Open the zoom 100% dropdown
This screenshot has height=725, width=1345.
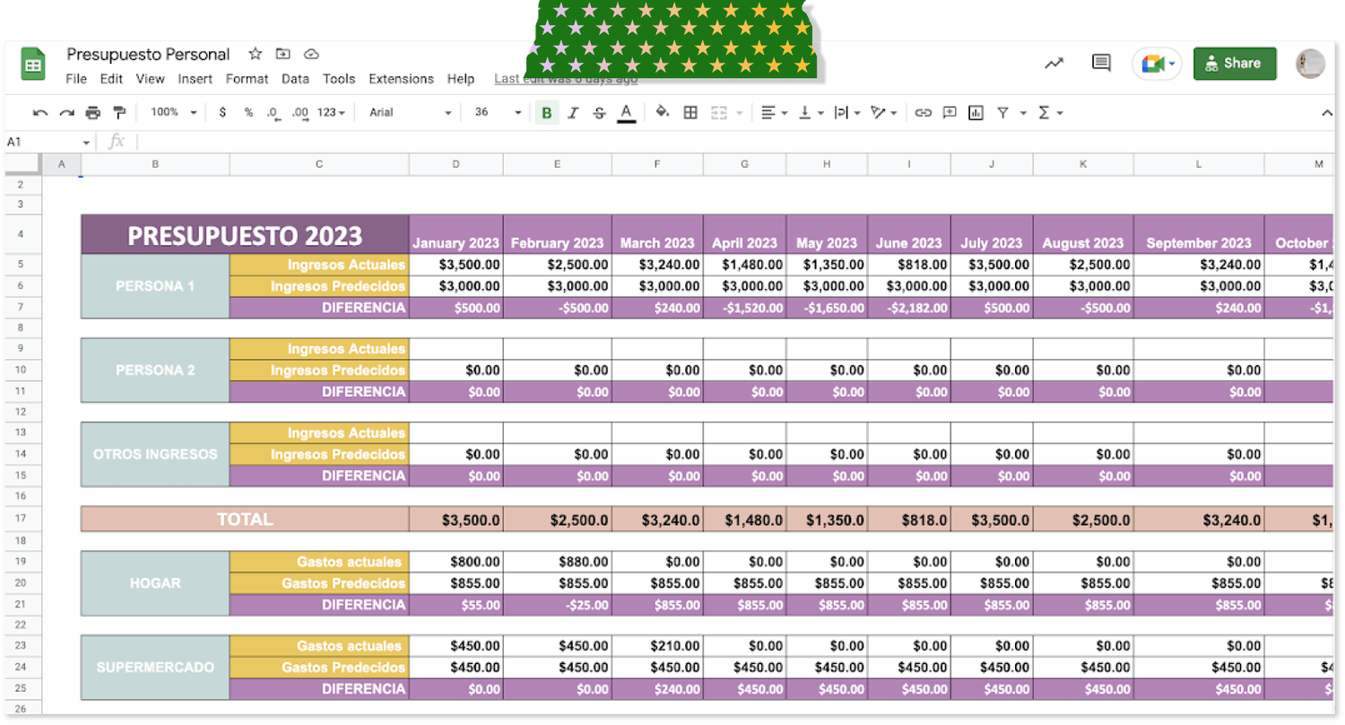173,113
